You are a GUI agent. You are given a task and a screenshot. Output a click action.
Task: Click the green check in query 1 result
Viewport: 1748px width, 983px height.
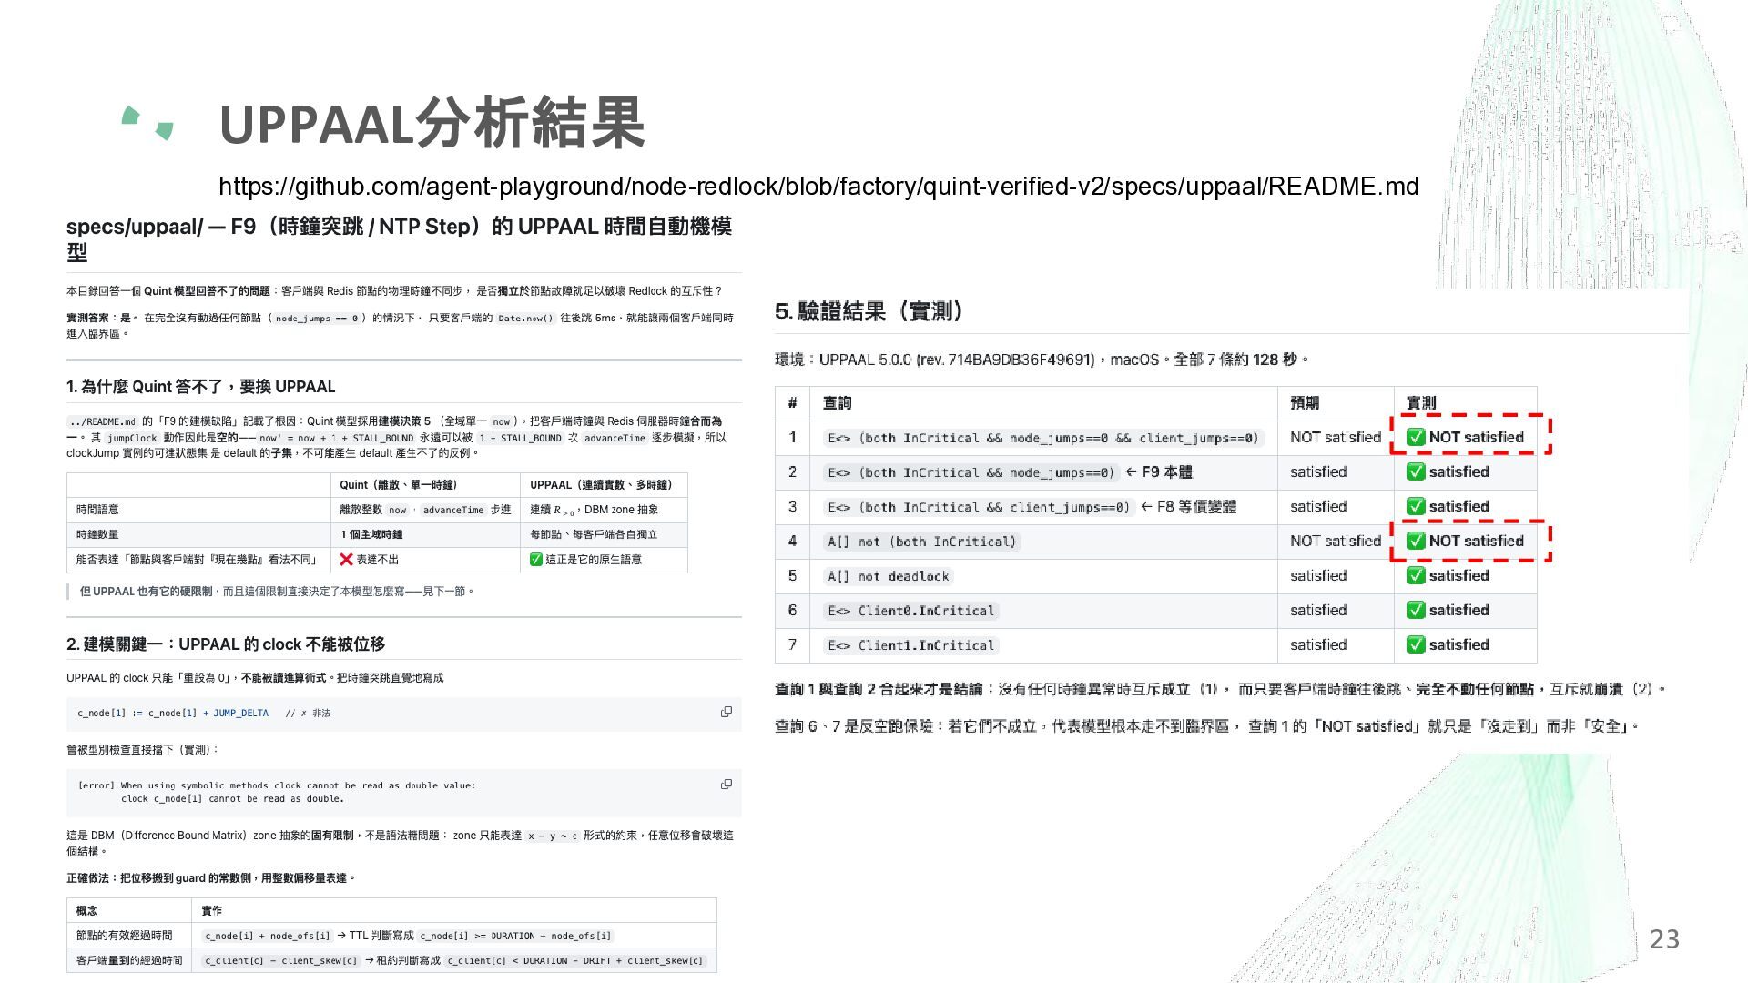click(x=1416, y=437)
